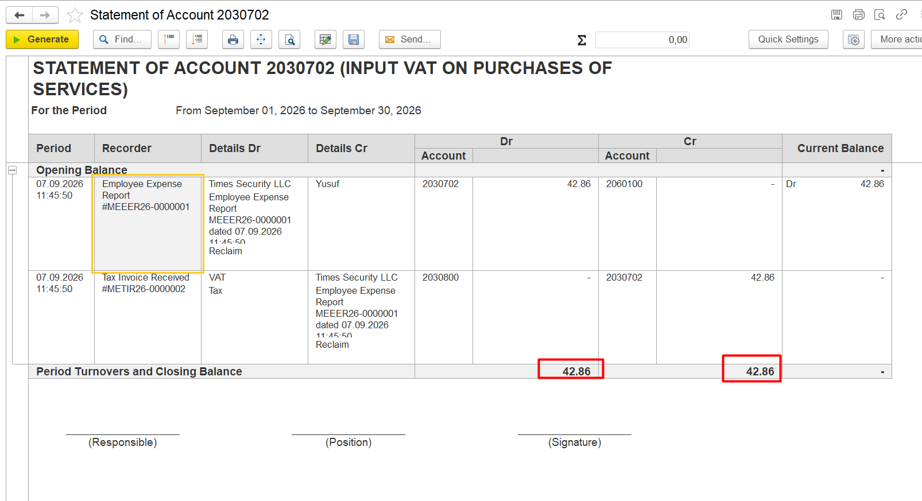The width and height of the screenshot is (922, 501).
Task: Click Send to email report
Action: [409, 40]
